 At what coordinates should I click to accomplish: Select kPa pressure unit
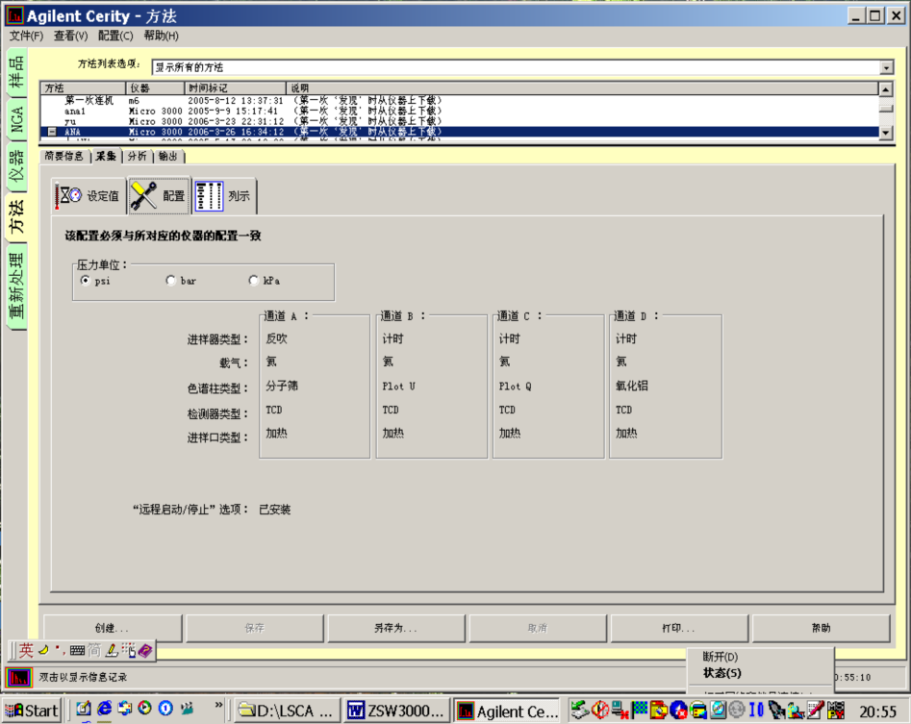click(x=253, y=281)
